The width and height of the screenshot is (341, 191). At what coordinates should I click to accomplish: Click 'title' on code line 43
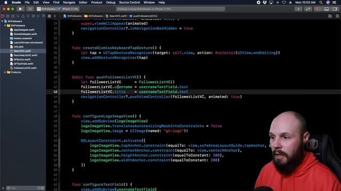tap(120, 92)
